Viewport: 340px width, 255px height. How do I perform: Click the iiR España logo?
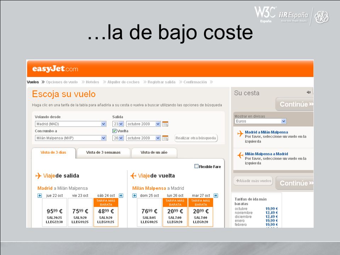point(293,17)
